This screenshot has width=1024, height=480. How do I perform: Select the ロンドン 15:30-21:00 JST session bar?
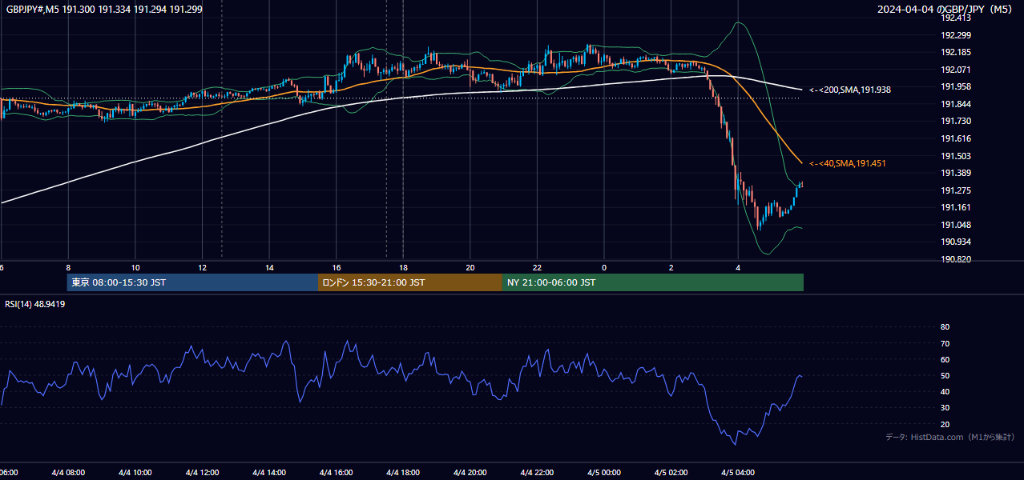click(410, 282)
